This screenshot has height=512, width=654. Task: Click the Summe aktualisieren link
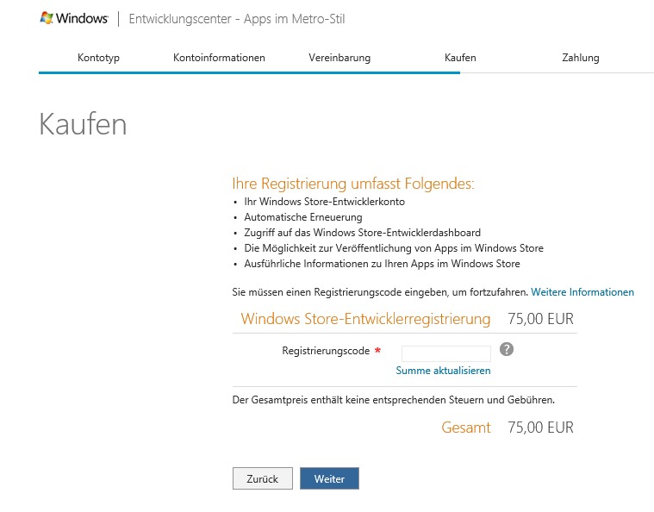pyautogui.click(x=443, y=371)
